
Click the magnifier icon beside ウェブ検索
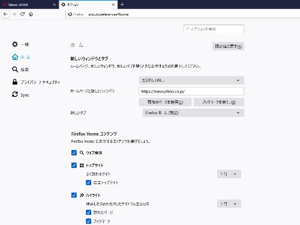[x=82, y=153]
